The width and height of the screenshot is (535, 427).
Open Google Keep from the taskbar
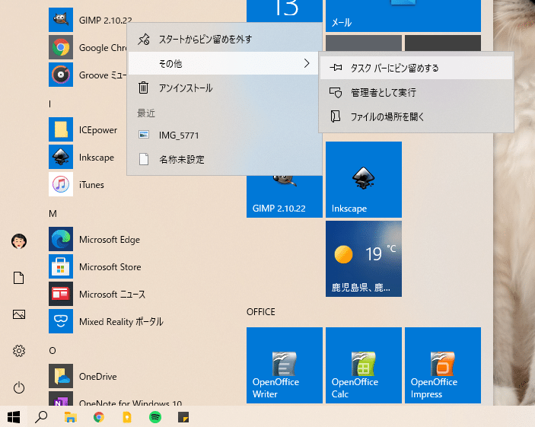127,417
